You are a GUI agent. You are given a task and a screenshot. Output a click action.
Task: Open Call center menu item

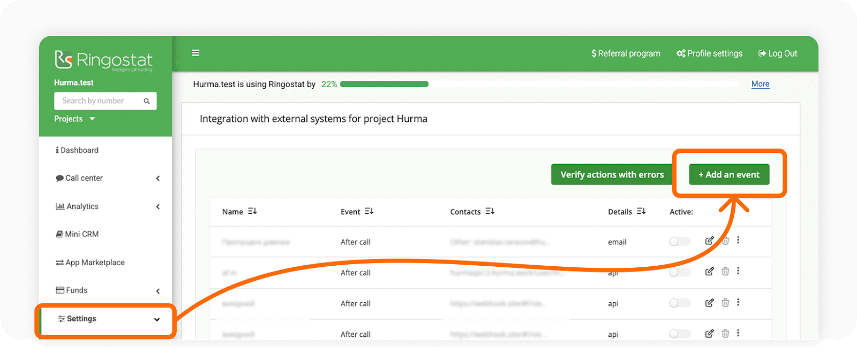point(79,178)
